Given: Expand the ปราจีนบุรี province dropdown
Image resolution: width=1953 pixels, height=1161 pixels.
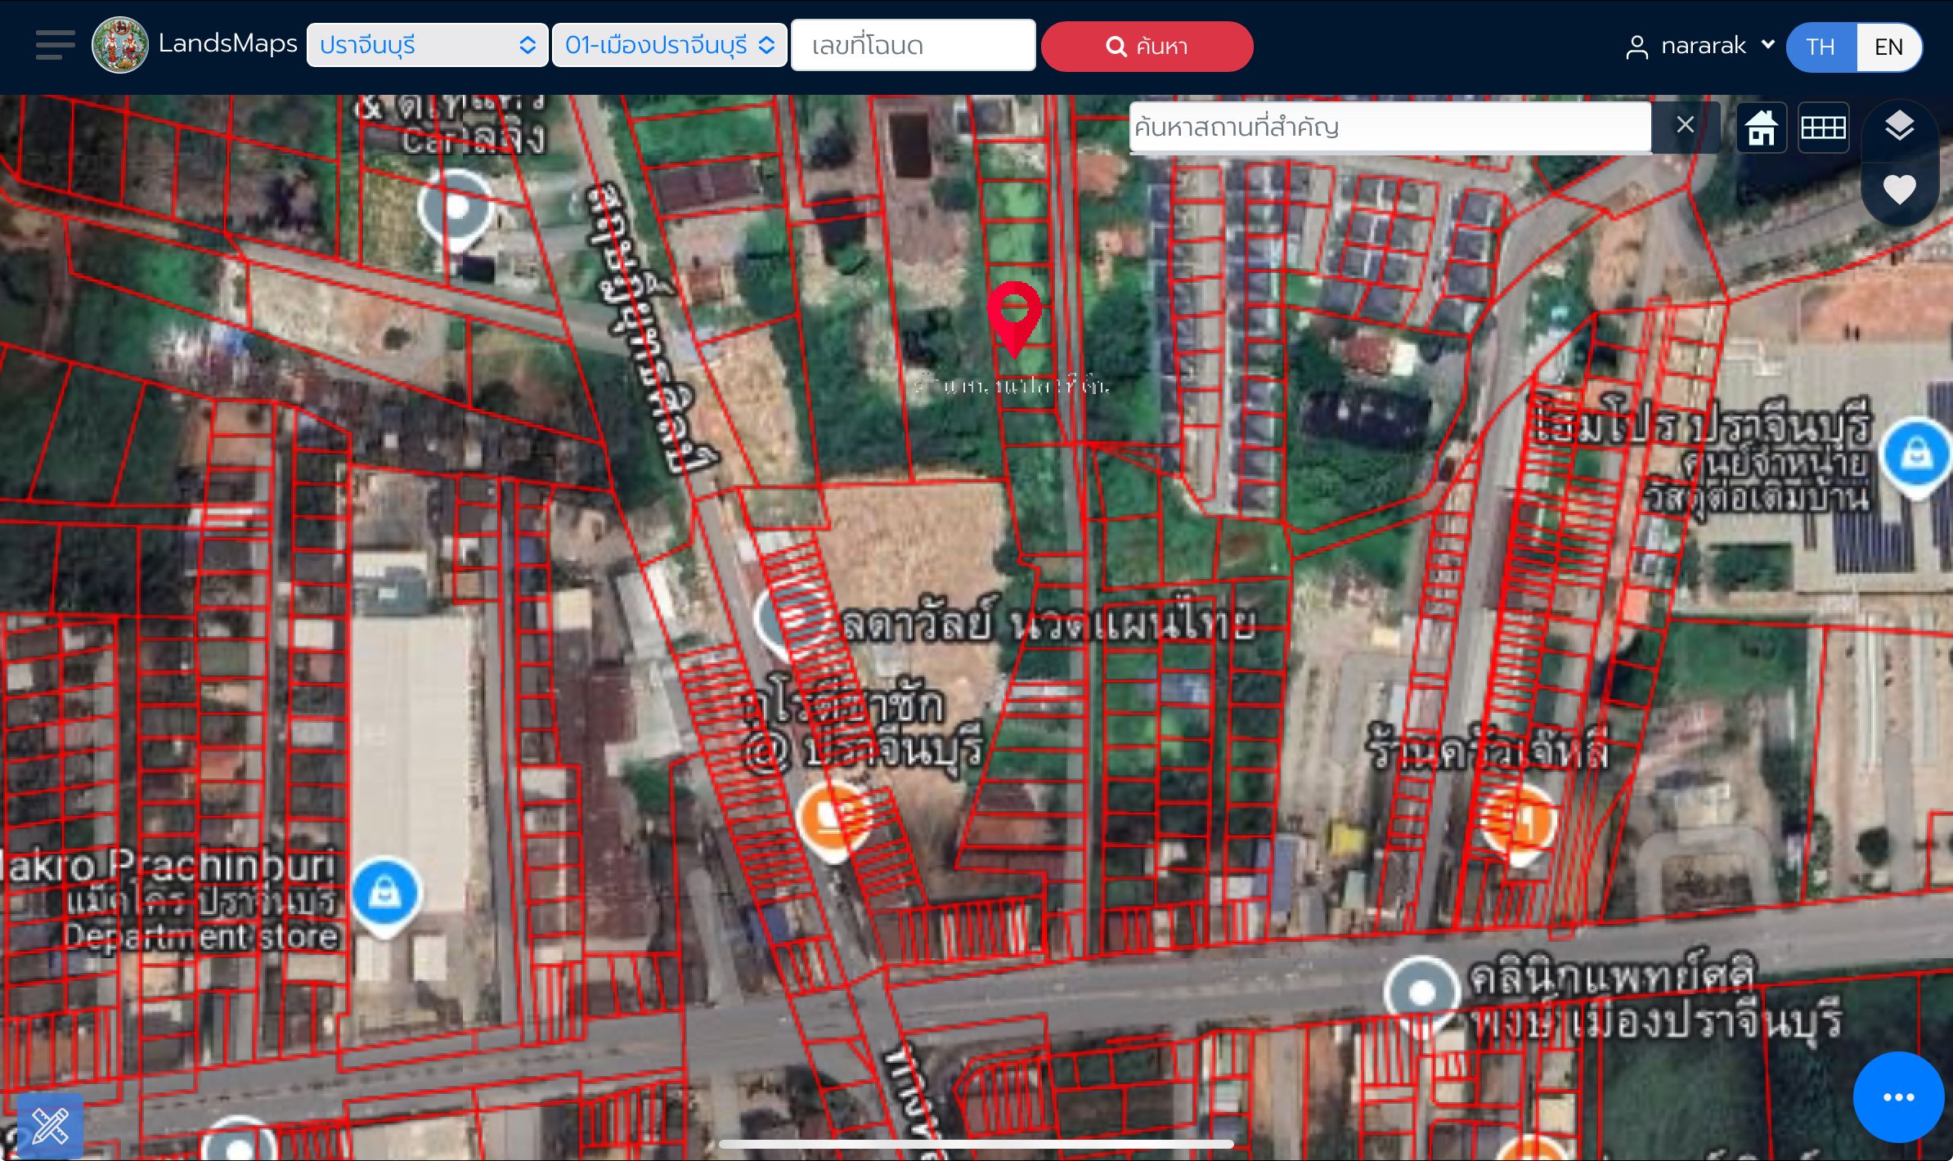Looking at the screenshot, I should point(427,46).
